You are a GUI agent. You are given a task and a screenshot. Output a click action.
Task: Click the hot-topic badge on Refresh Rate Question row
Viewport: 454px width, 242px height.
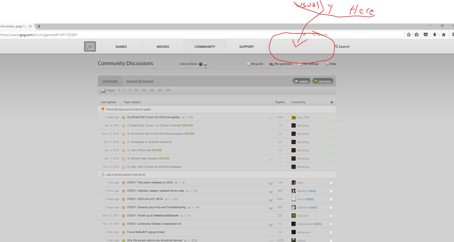coord(270,158)
